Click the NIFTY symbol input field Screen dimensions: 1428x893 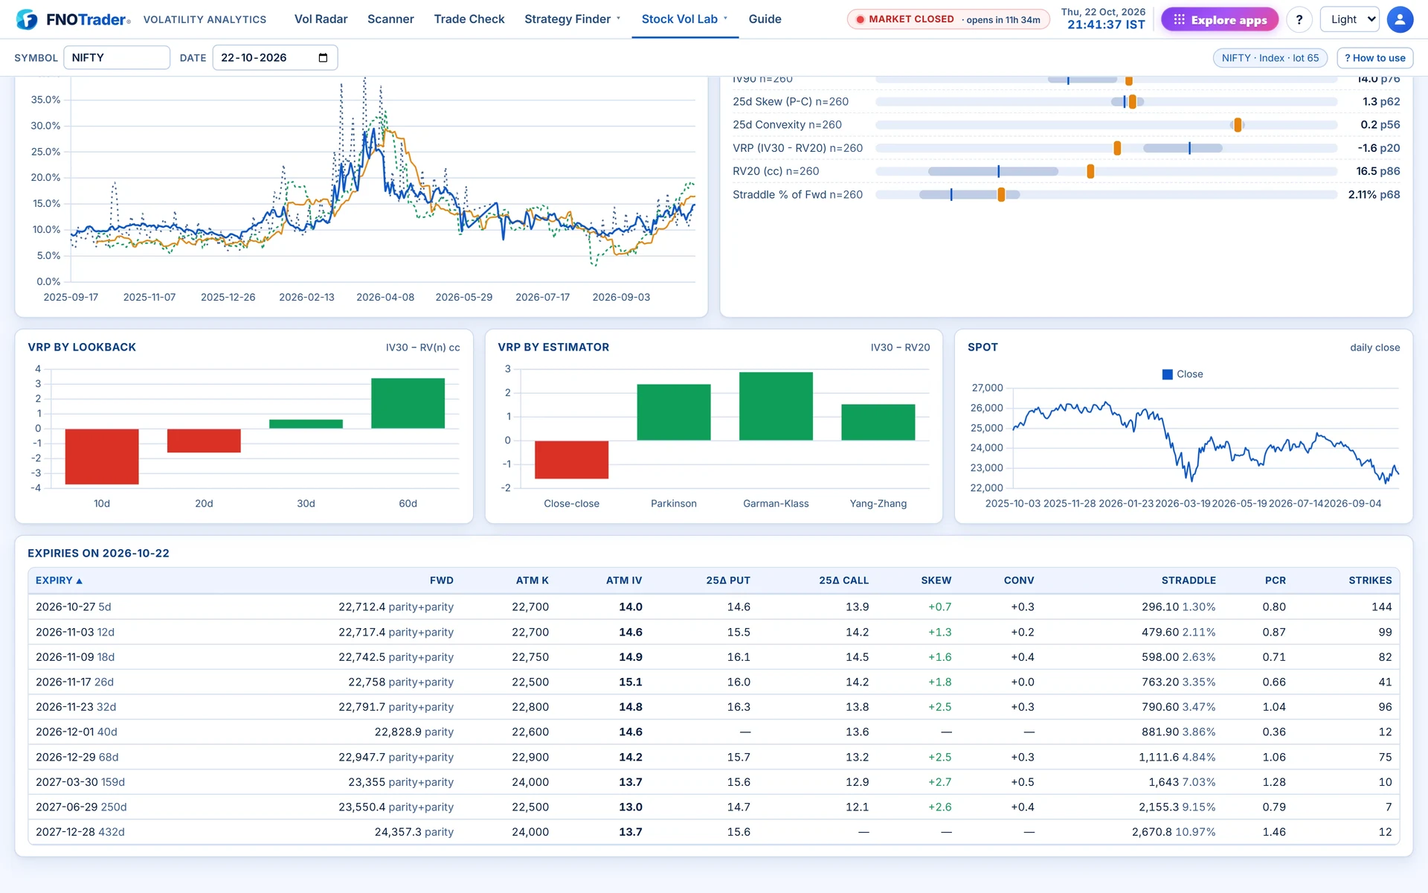117,57
